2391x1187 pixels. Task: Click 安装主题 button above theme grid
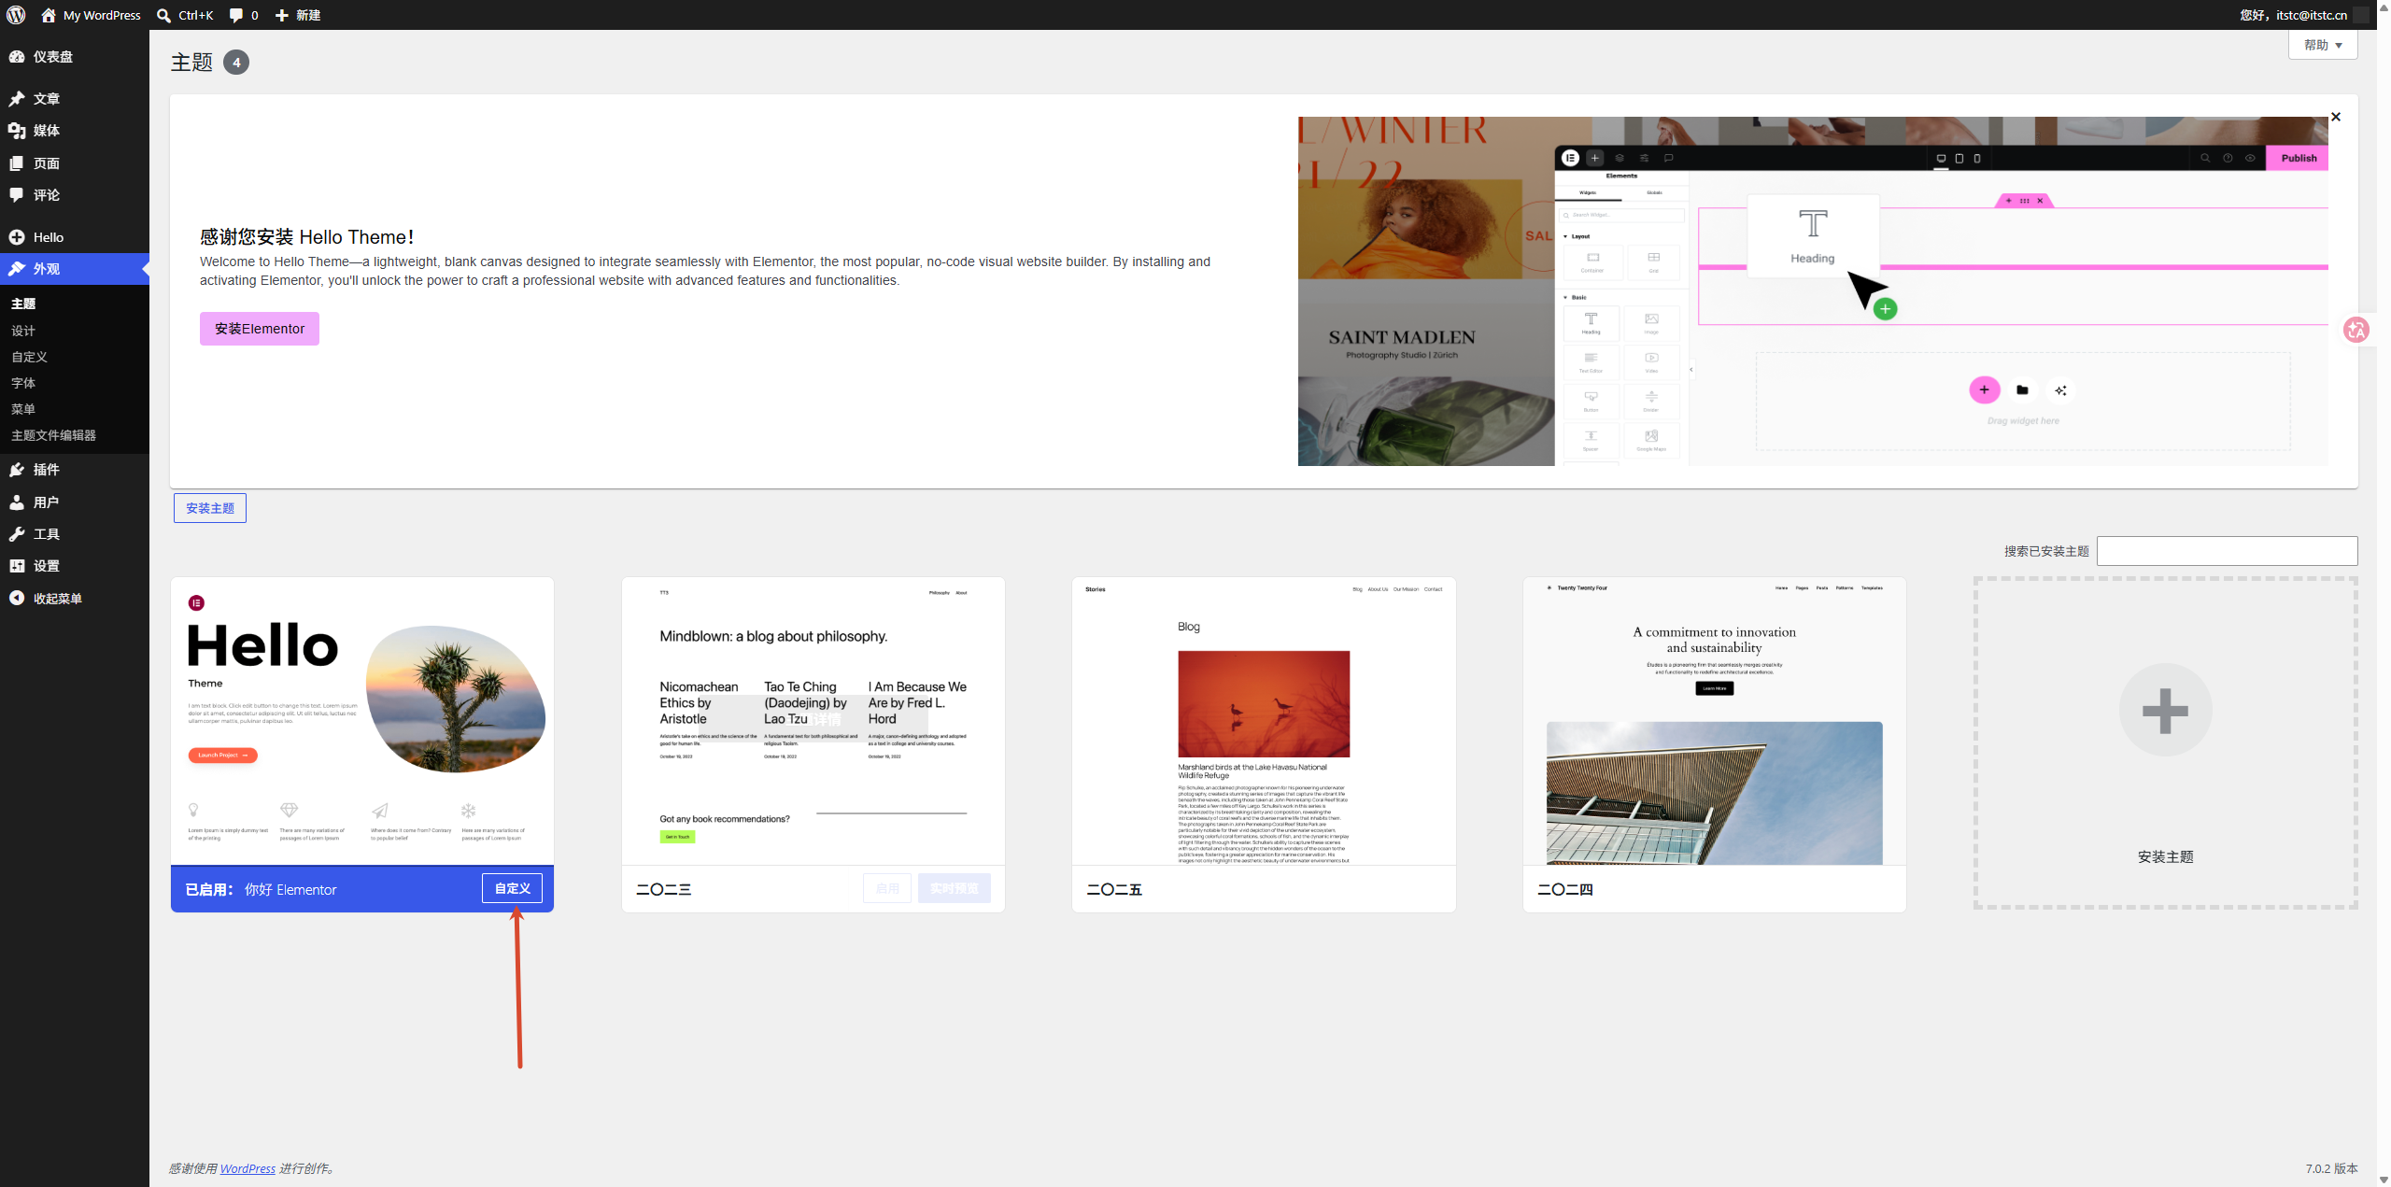(x=210, y=508)
